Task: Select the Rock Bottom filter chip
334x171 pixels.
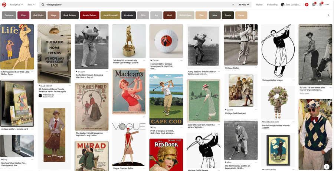Action: [x=70, y=15]
